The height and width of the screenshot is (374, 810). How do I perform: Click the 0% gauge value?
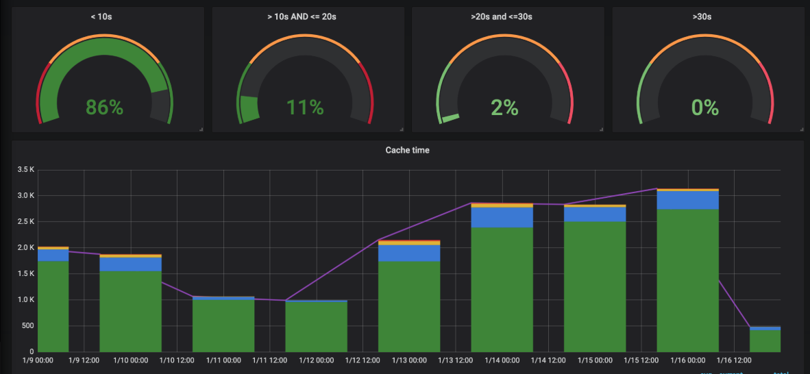pyautogui.click(x=704, y=108)
